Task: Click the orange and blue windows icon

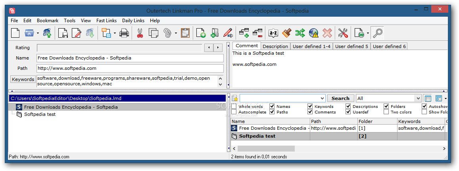Action: click(x=106, y=33)
